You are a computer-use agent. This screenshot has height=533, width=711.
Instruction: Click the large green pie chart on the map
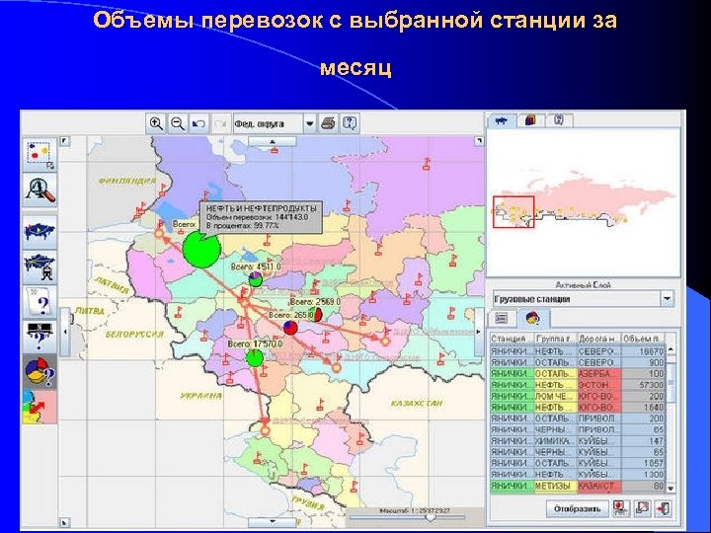pos(201,250)
